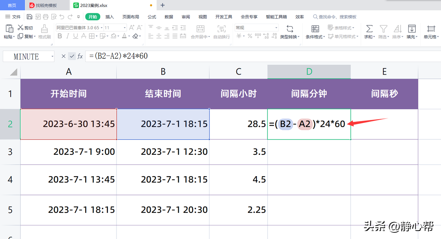Expand the Name Box dropdown arrow

pos(52,57)
